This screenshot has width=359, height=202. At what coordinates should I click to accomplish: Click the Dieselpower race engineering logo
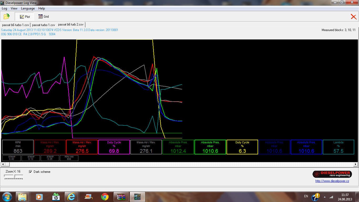click(x=332, y=174)
